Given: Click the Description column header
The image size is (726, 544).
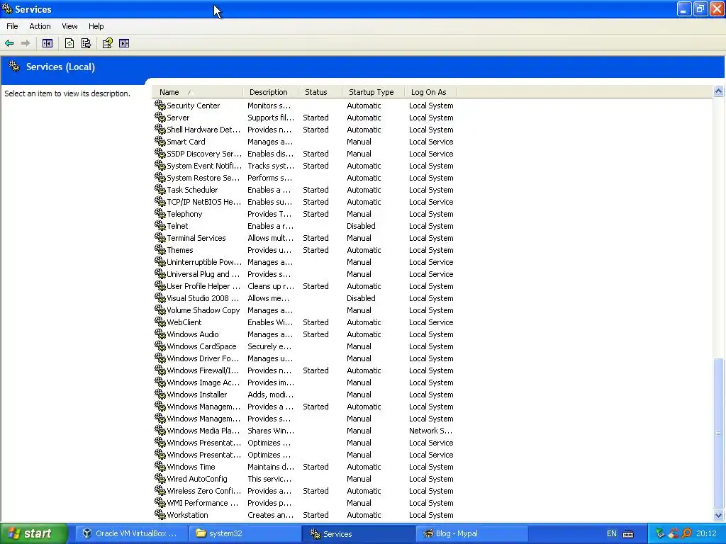Looking at the screenshot, I should (270, 92).
